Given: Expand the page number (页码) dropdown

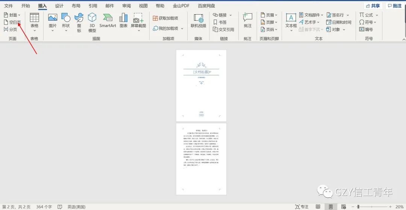Looking at the screenshot, I should click(276, 30).
